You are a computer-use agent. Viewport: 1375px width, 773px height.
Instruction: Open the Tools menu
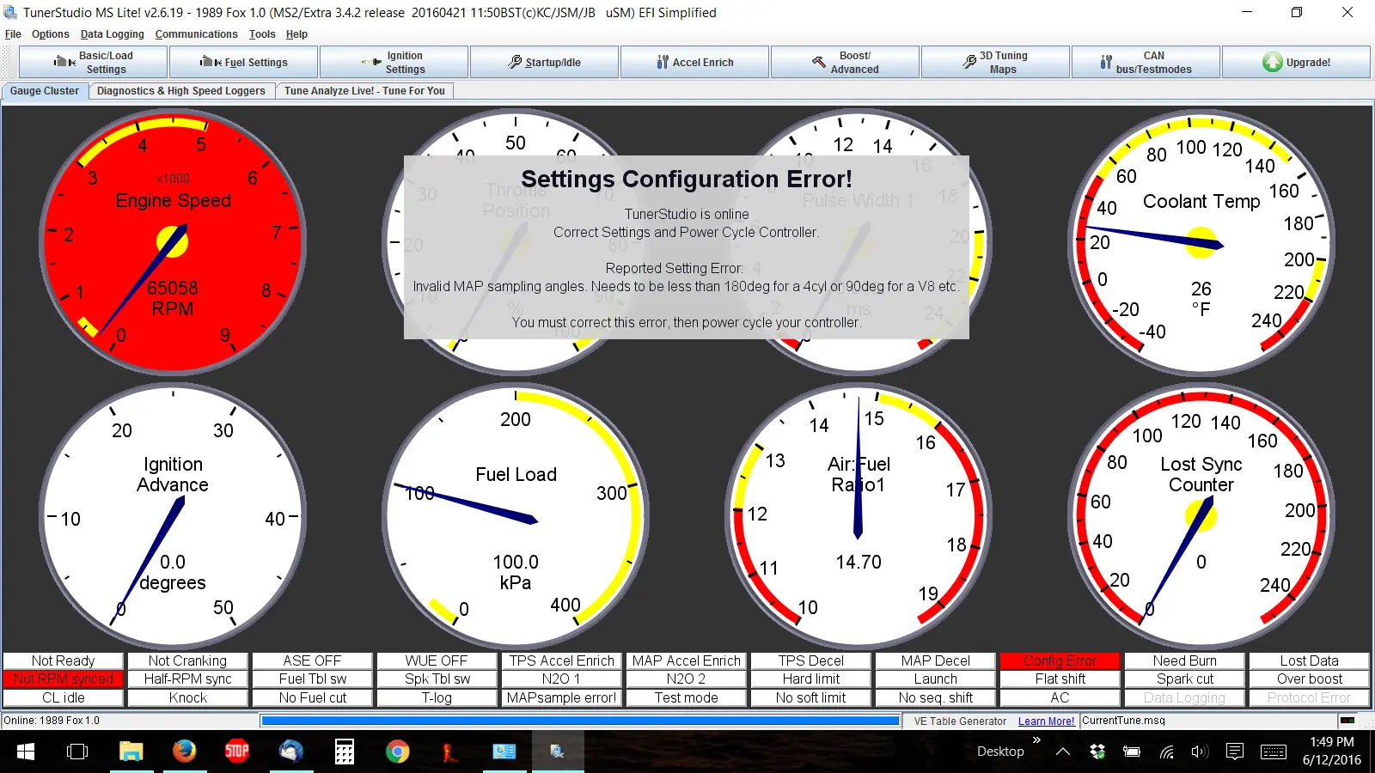coord(262,34)
